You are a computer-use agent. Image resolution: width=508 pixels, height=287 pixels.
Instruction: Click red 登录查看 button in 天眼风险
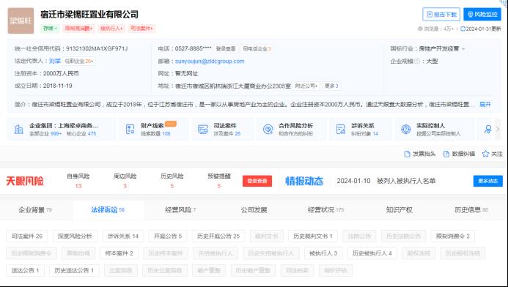pos(257,181)
